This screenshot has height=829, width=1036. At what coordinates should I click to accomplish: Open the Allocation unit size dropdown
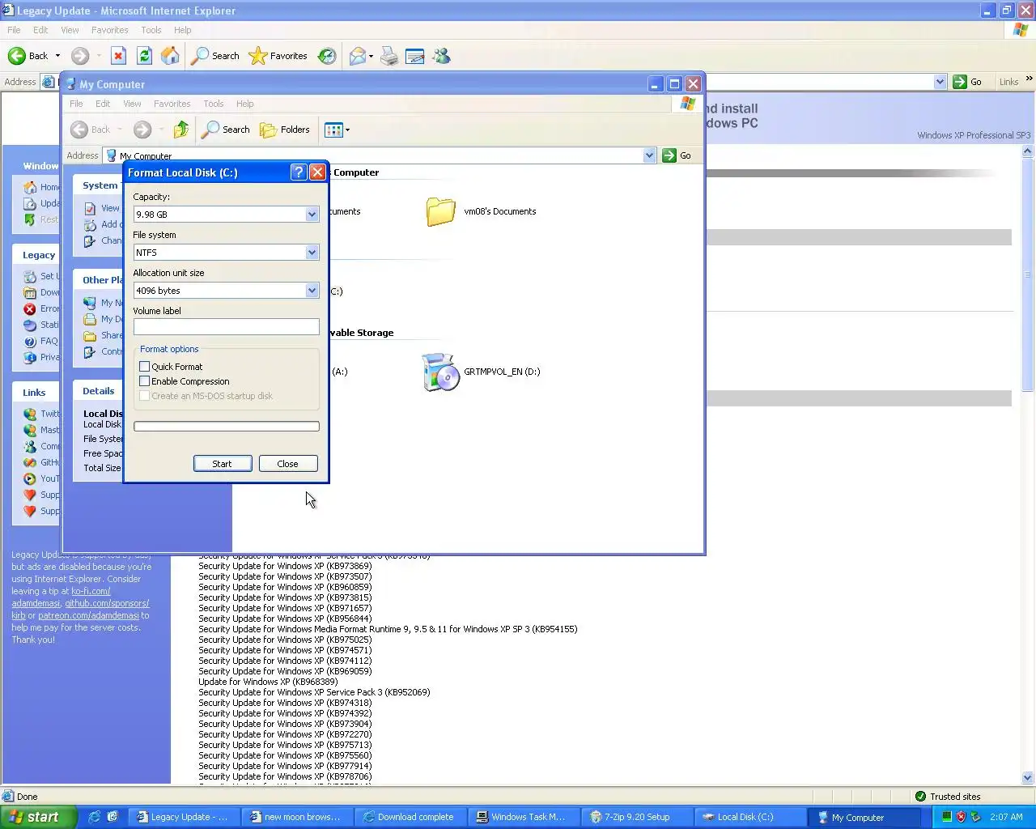312,291
